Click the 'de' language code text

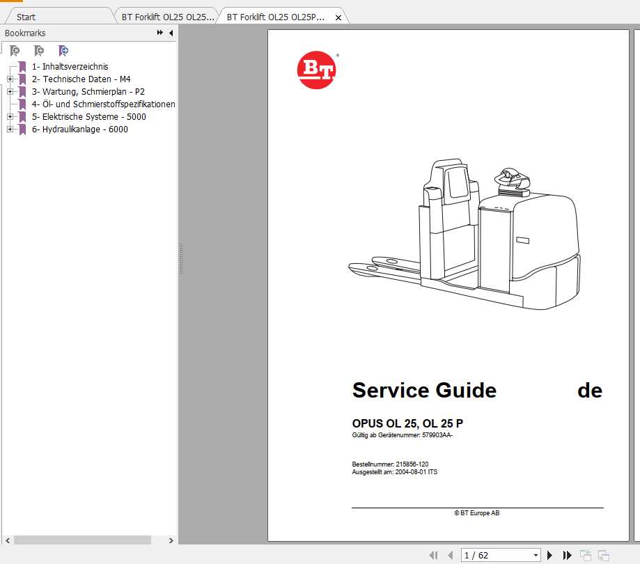[x=590, y=391]
